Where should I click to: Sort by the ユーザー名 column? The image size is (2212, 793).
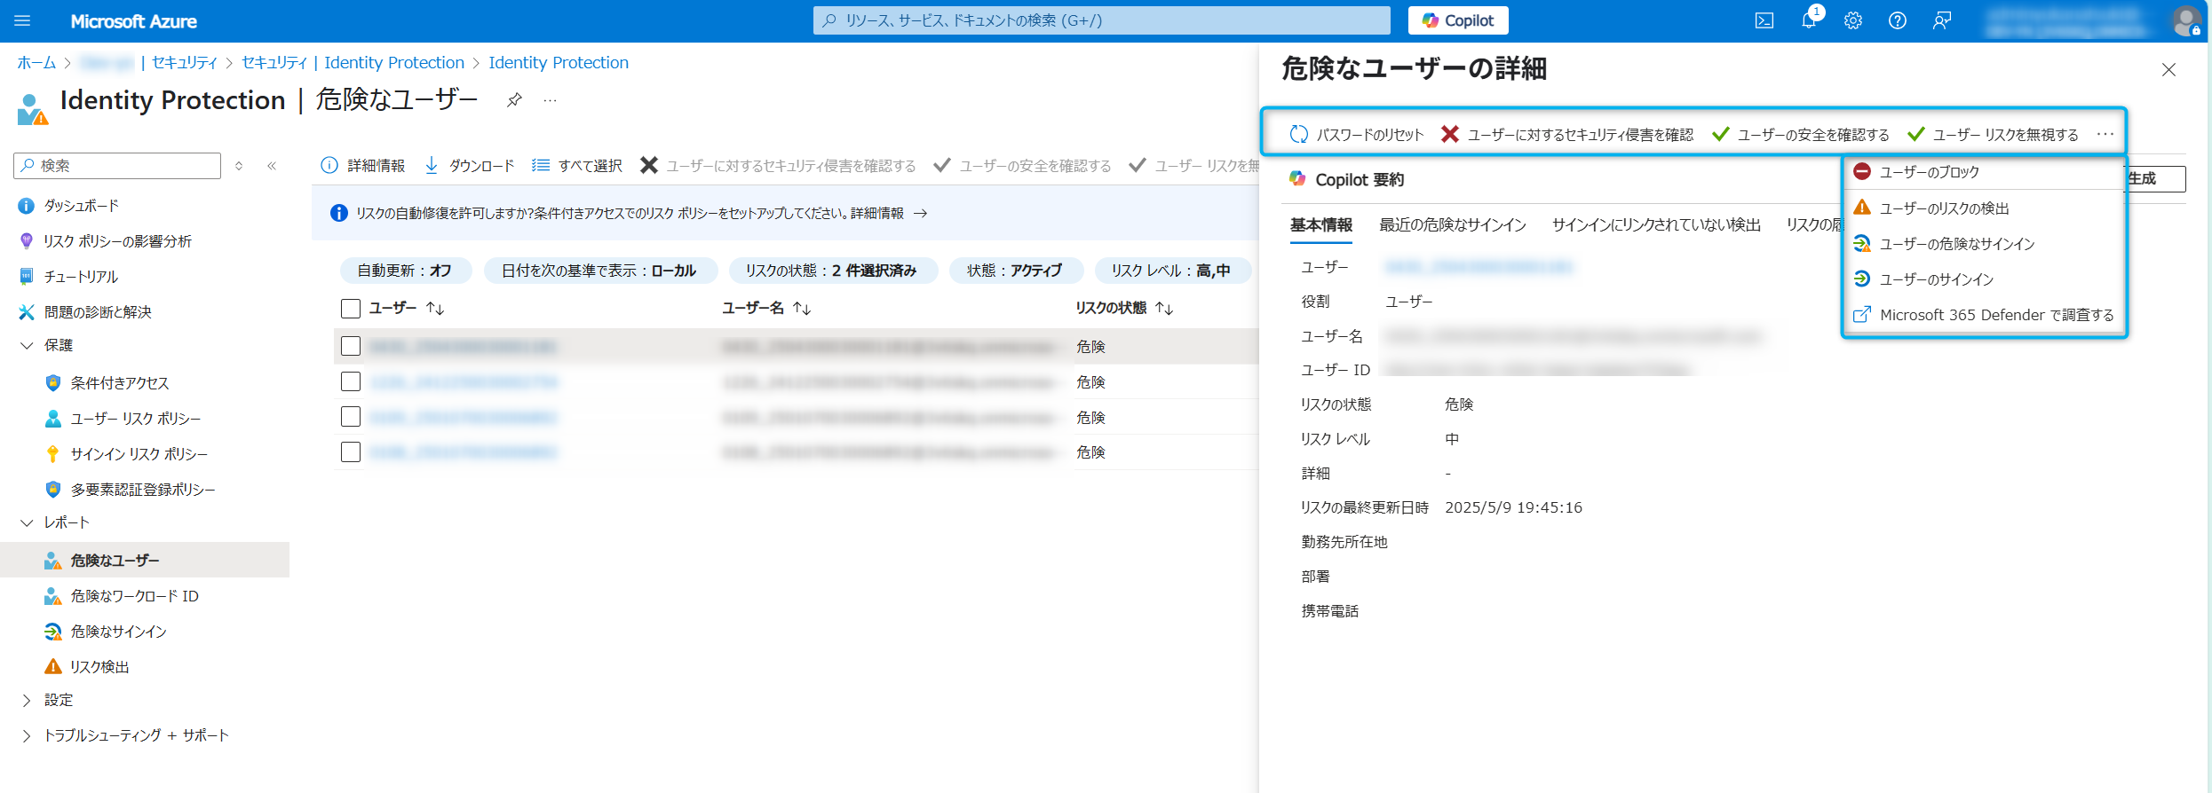tap(765, 309)
